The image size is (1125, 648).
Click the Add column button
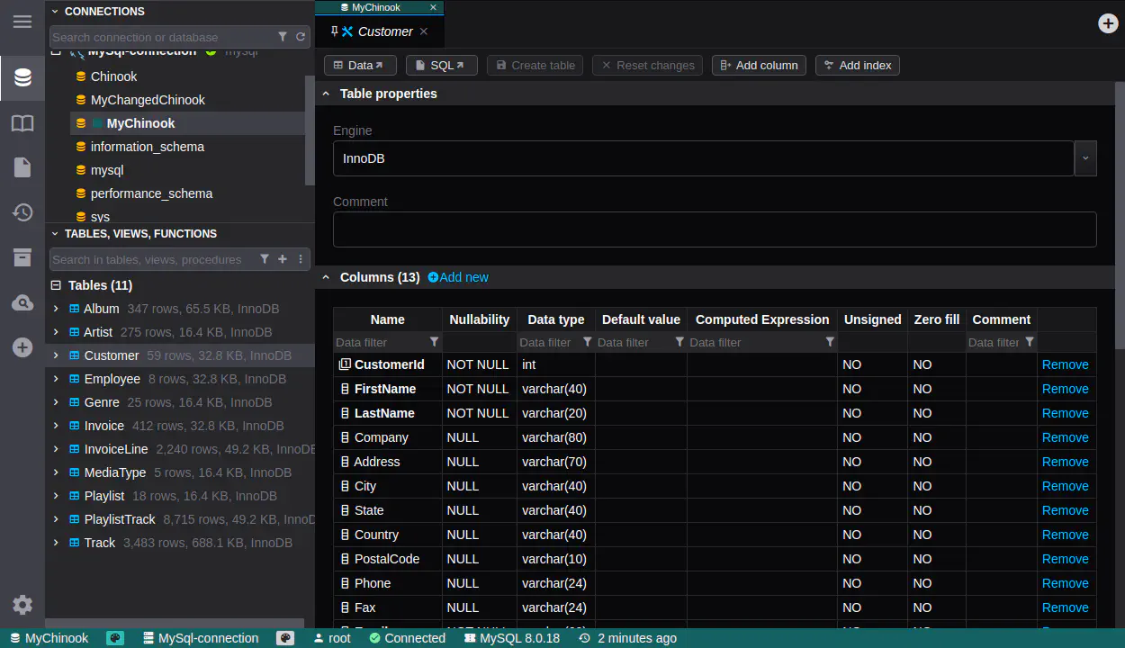759,65
